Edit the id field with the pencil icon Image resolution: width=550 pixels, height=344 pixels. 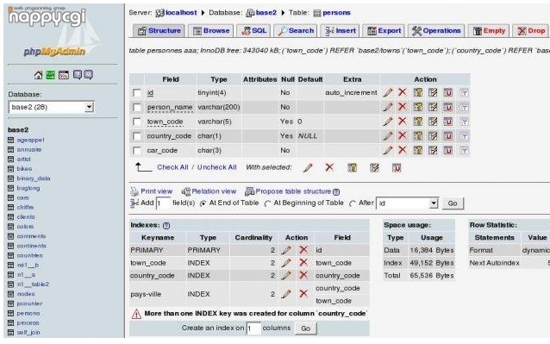point(388,92)
